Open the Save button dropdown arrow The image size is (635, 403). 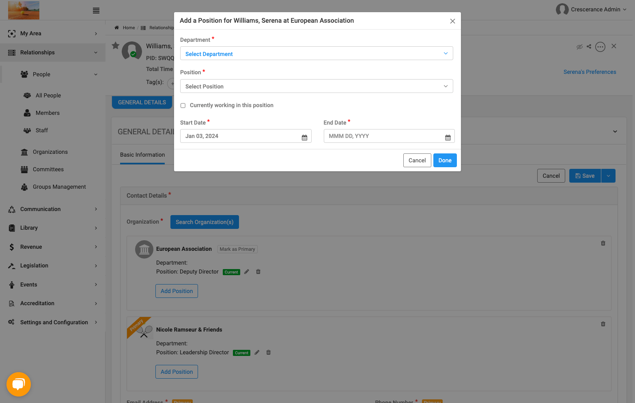click(608, 176)
